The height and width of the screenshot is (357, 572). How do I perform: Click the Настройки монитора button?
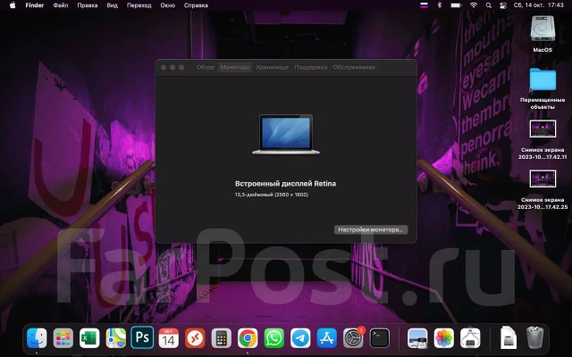coord(371,229)
